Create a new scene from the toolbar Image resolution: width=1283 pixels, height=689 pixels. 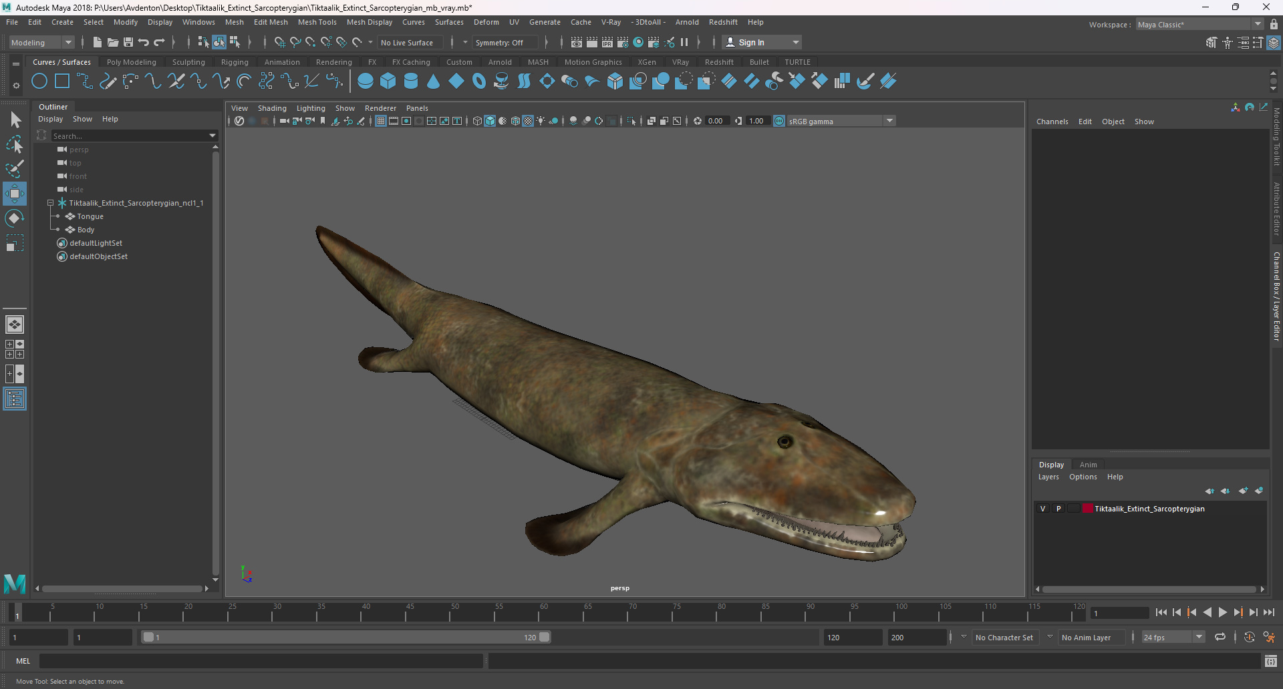[98, 42]
